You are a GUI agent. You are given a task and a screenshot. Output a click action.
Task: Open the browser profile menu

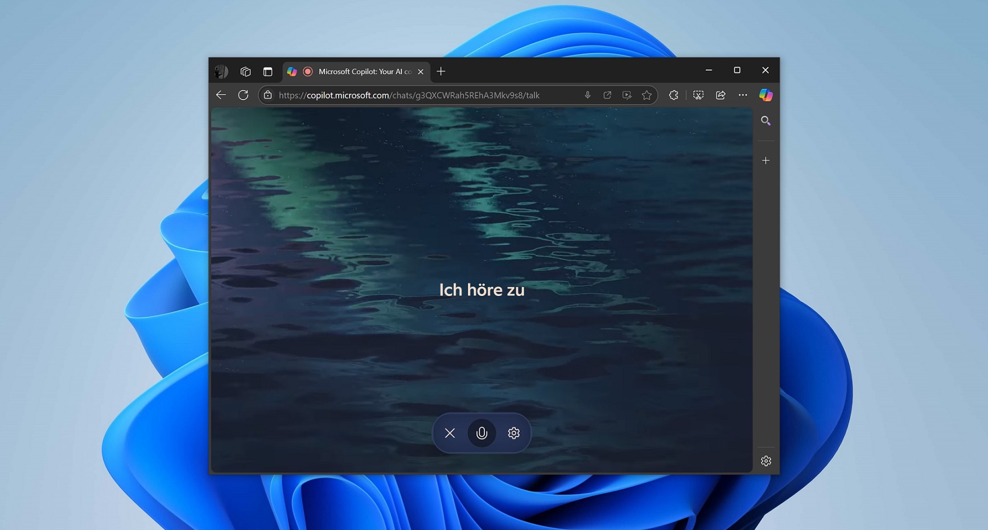(x=221, y=71)
